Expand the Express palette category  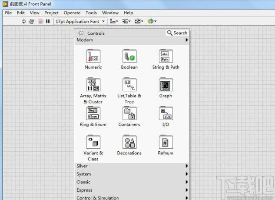[x=132, y=190]
